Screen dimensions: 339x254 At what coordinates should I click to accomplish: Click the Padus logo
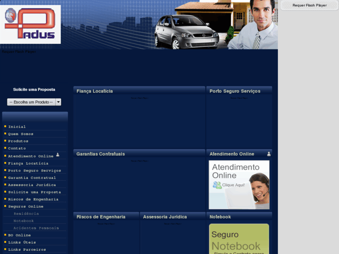coord(30,24)
